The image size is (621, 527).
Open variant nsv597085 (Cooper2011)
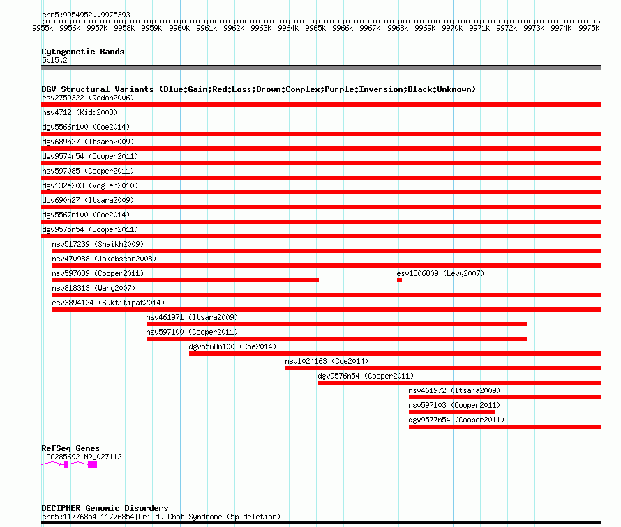tap(88, 171)
